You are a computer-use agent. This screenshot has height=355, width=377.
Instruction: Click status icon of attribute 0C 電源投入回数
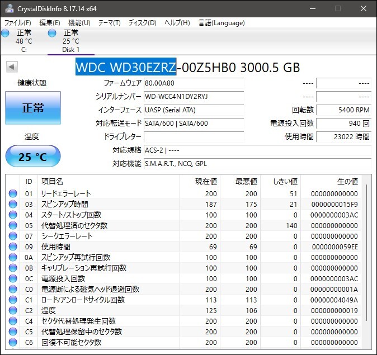13,278
